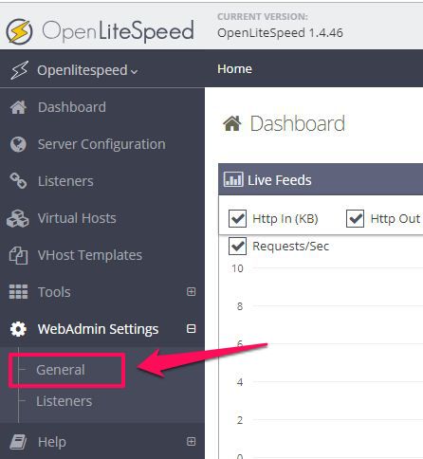This screenshot has width=423, height=459.
Task: Open VHost Templates menu item
Action: coord(90,255)
